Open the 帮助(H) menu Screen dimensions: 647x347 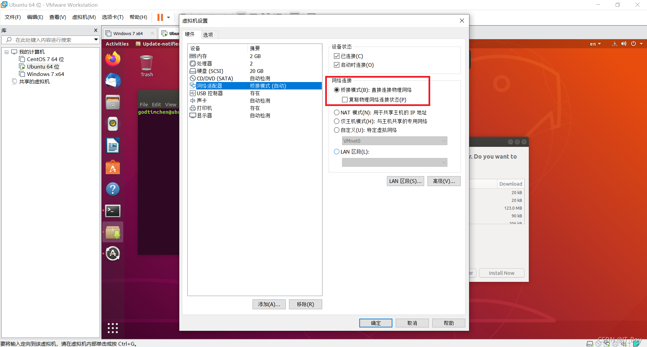[138, 17]
